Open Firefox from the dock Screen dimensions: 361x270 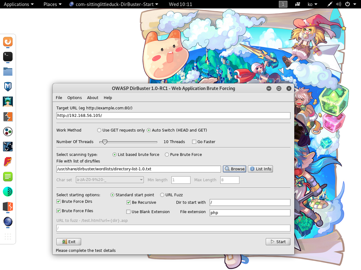pyautogui.click(x=8, y=42)
